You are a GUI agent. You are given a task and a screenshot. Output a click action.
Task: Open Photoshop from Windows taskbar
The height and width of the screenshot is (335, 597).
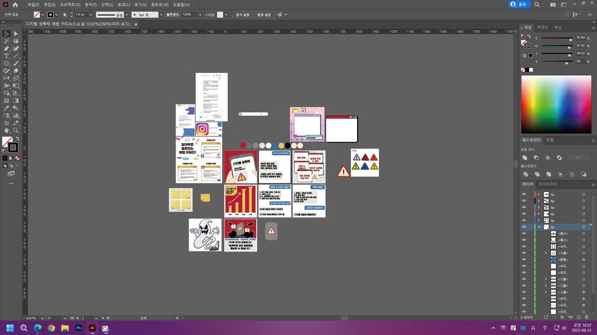[78, 328]
